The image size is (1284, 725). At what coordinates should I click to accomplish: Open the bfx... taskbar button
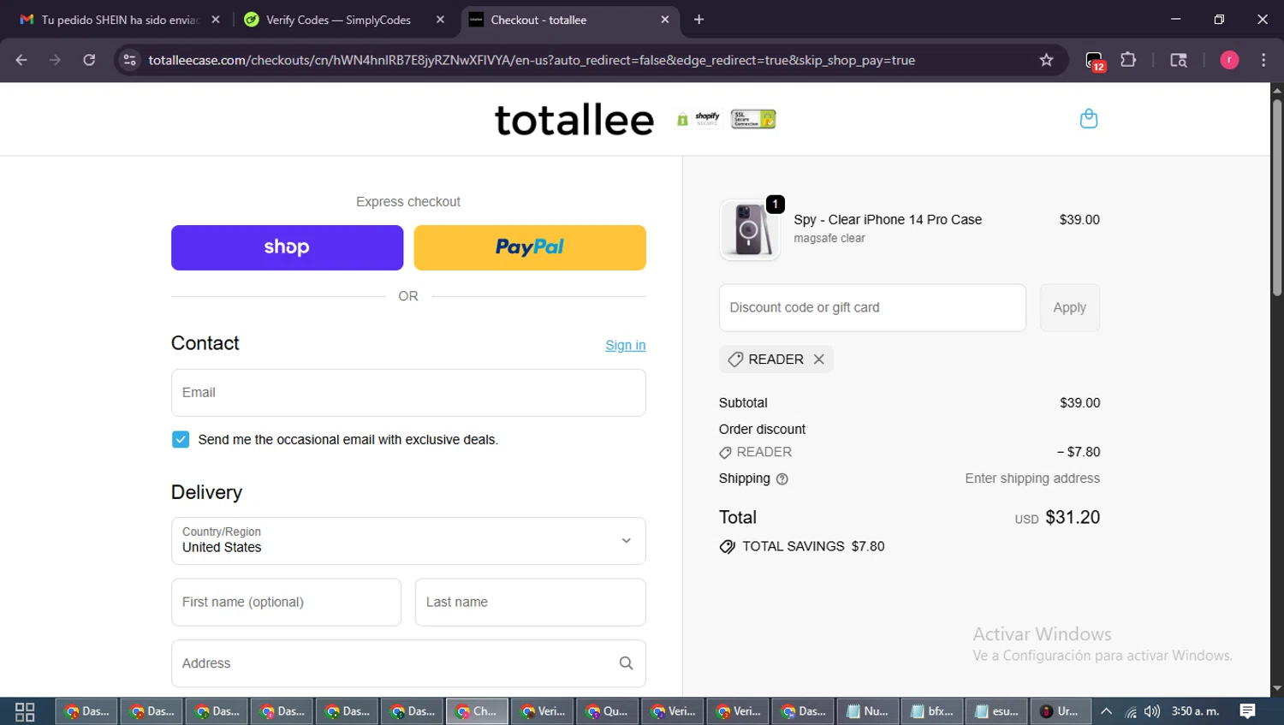pos(932,711)
